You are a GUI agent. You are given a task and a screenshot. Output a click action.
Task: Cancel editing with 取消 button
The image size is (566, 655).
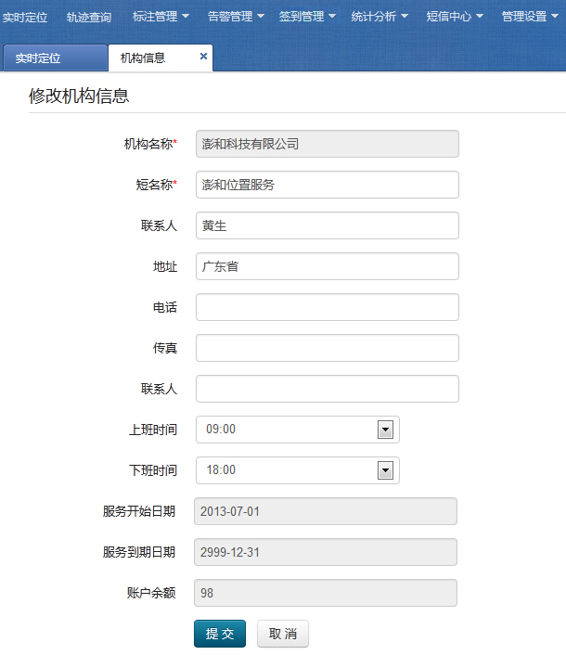283,634
